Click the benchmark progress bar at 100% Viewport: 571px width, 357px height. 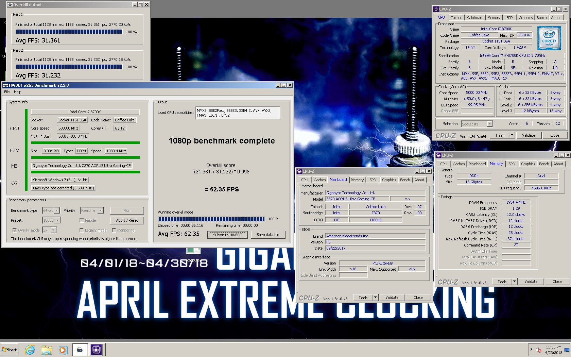coord(211,219)
